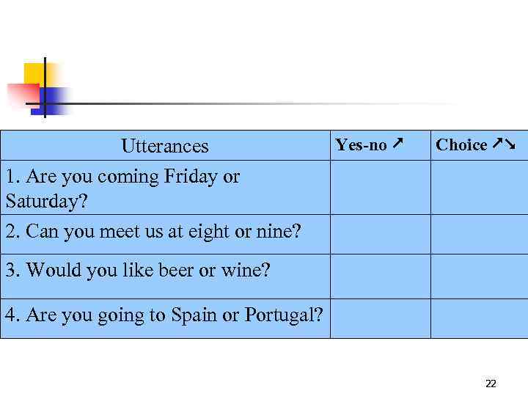Click the utterance about Spain or Portugal
This screenshot has height=396, width=528.
[164, 315]
